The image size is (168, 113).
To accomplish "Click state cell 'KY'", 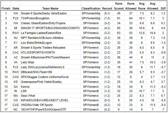I will [16, 43].
